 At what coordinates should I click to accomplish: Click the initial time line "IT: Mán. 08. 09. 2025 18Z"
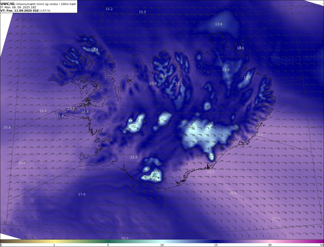tap(18, 7)
